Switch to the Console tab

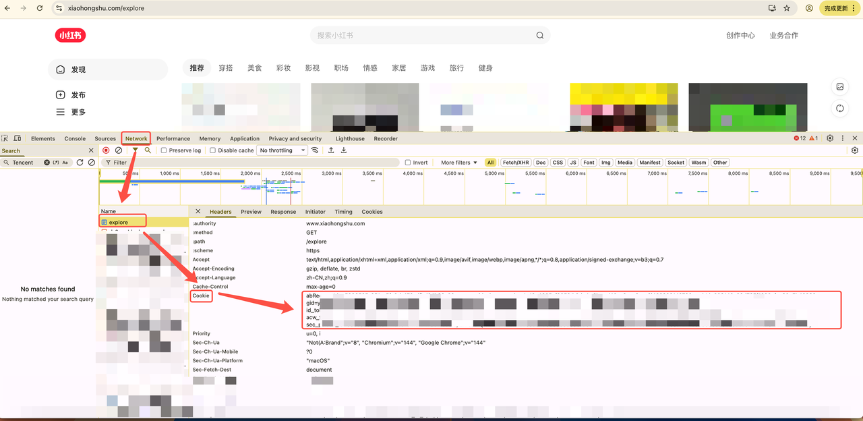[75, 139]
